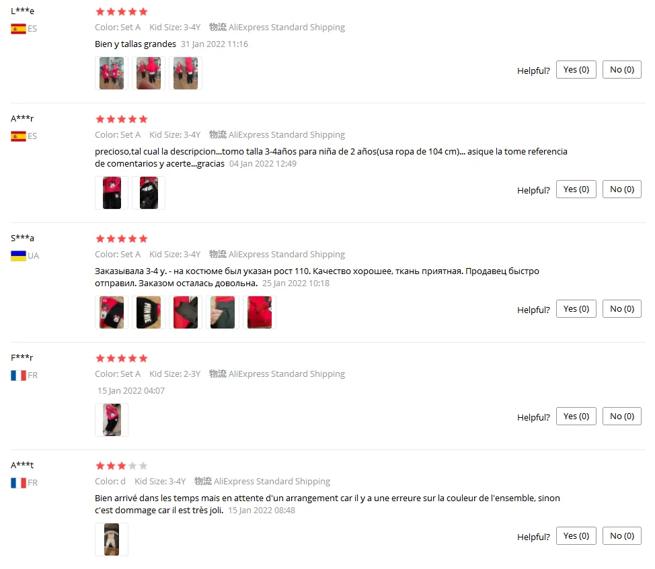This screenshot has width=655, height=569.
Task: Open third photo in L***e's review
Action: [186, 73]
